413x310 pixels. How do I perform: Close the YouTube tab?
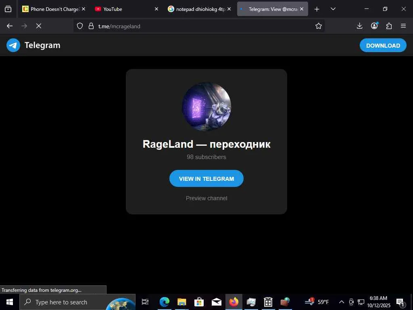[x=156, y=9]
